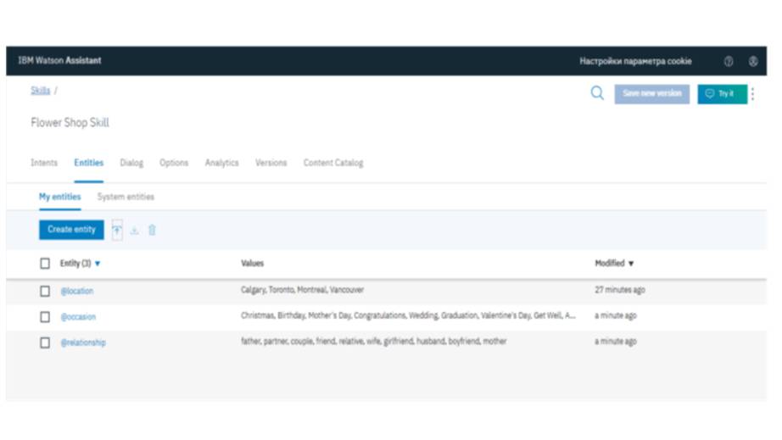Click the upload entities icon
This screenshot has width=782, height=440.
tap(117, 230)
